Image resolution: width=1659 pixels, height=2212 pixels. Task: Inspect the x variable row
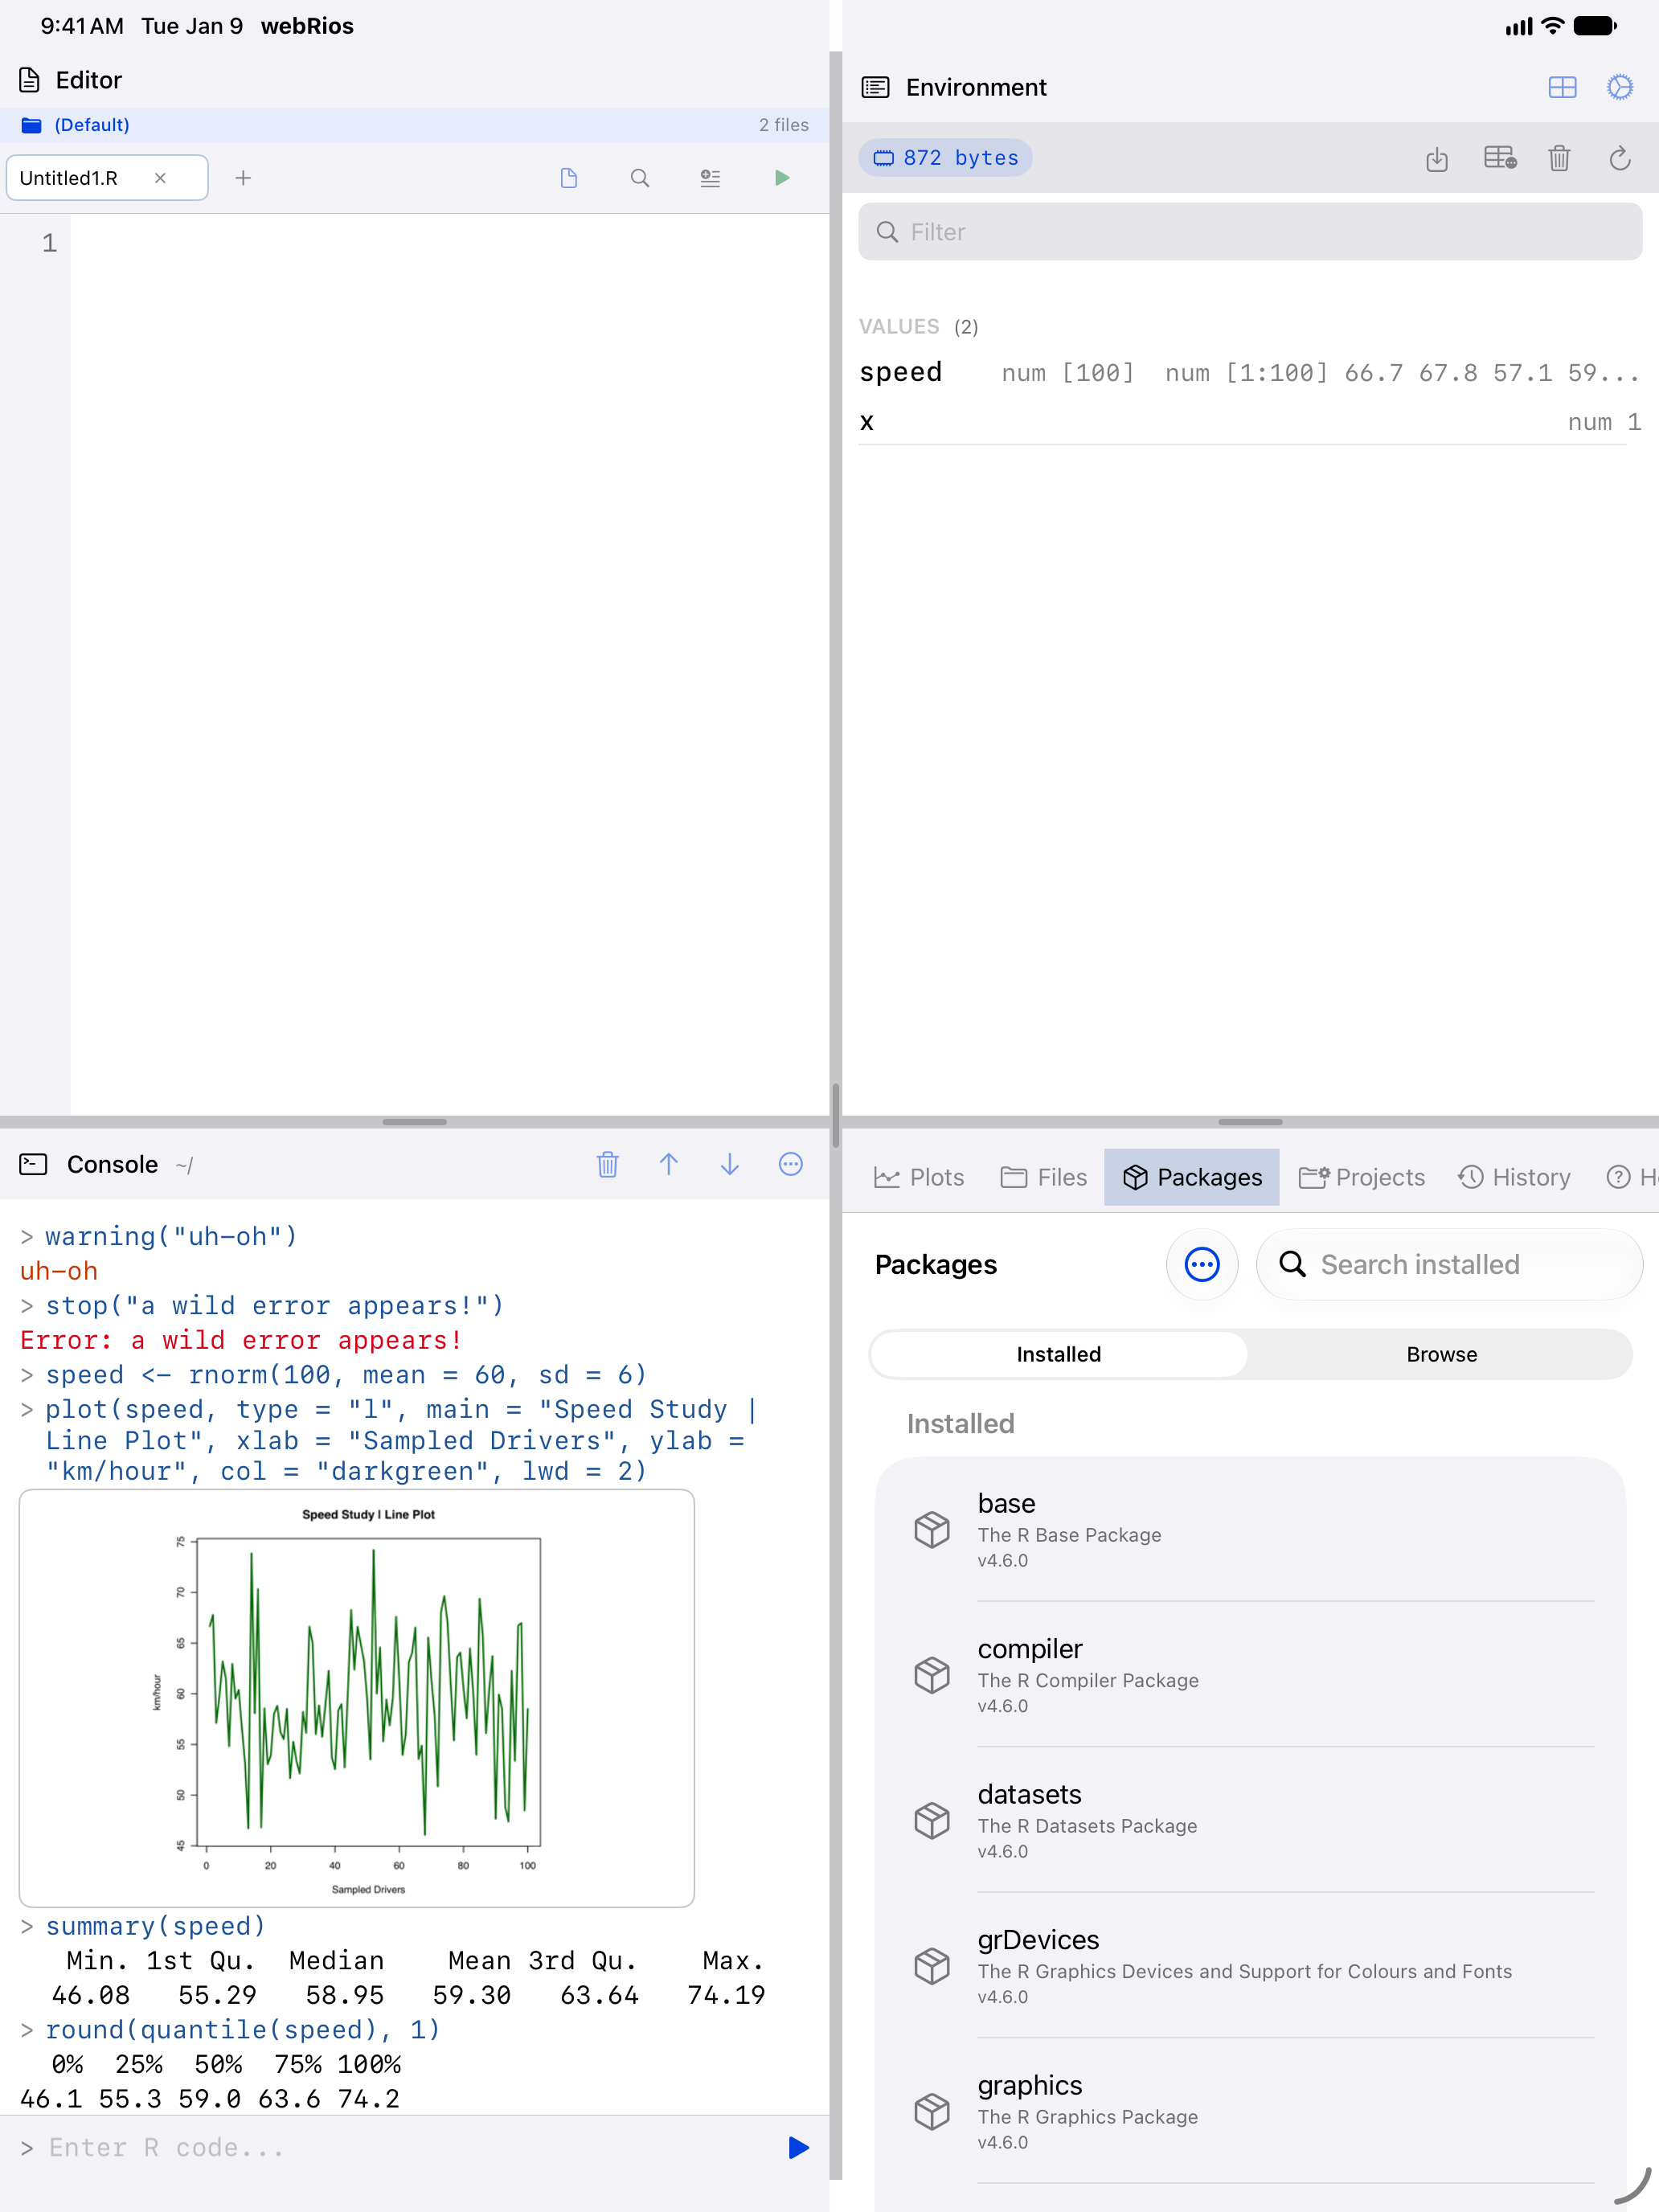click(1250, 421)
